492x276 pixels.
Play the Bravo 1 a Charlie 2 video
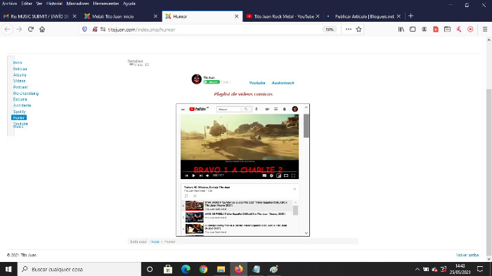[x=193, y=176]
